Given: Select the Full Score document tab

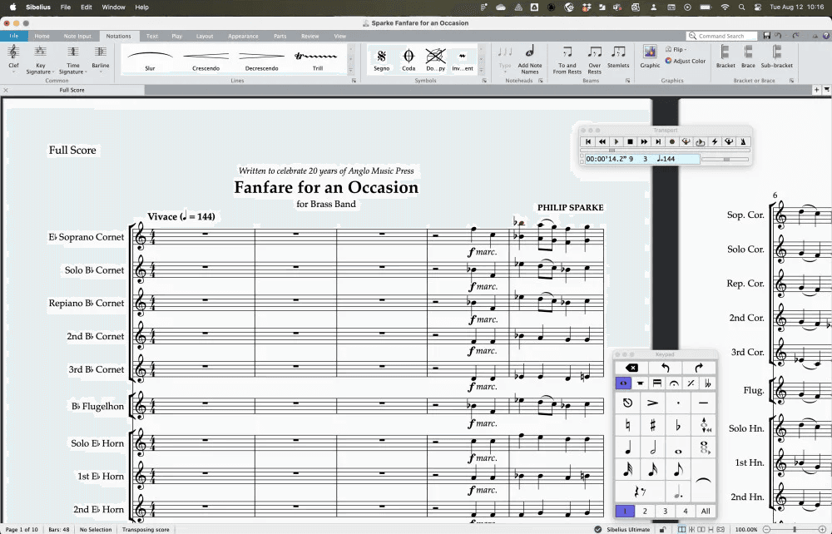Looking at the screenshot, I should point(72,90).
